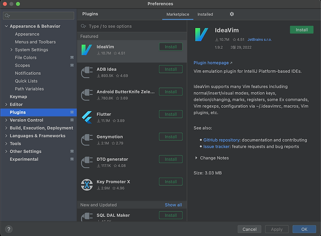Install IdeaVim from the featured list
This screenshot has height=236, width=321.
click(171, 47)
